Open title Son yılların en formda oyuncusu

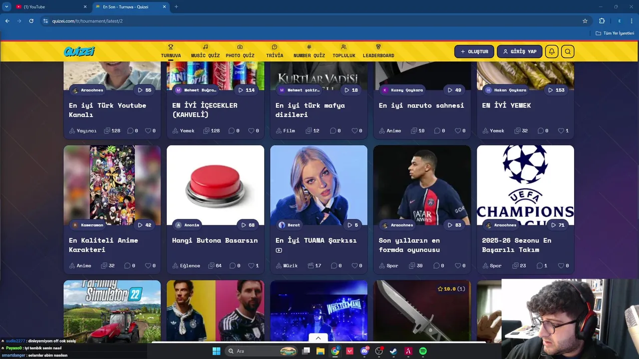pos(409,245)
